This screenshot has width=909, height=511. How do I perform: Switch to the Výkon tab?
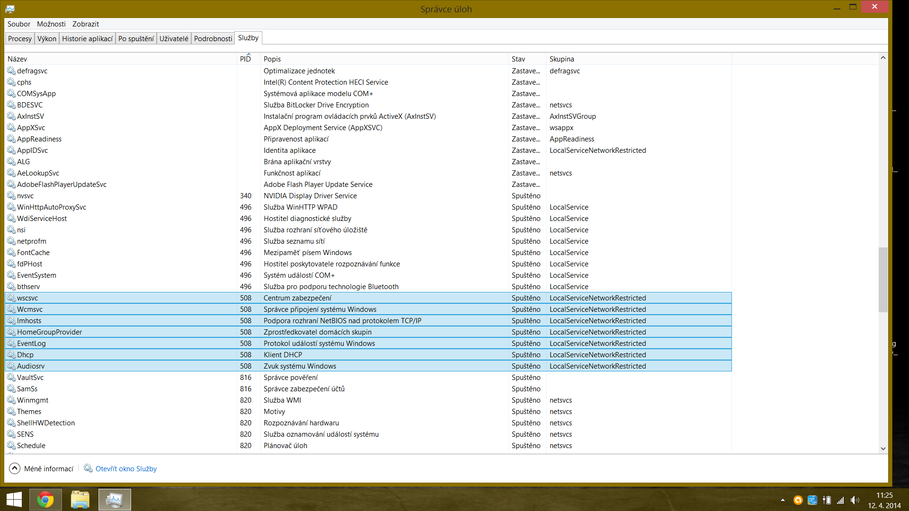tap(47, 38)
